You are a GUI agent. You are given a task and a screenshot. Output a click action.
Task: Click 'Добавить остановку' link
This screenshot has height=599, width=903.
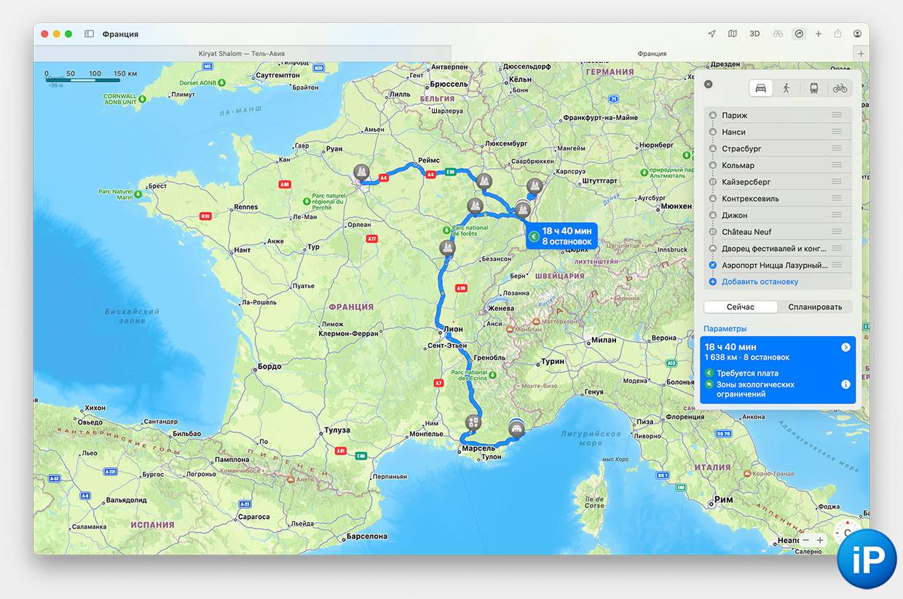pyautogui.click(x=760, y=282)
